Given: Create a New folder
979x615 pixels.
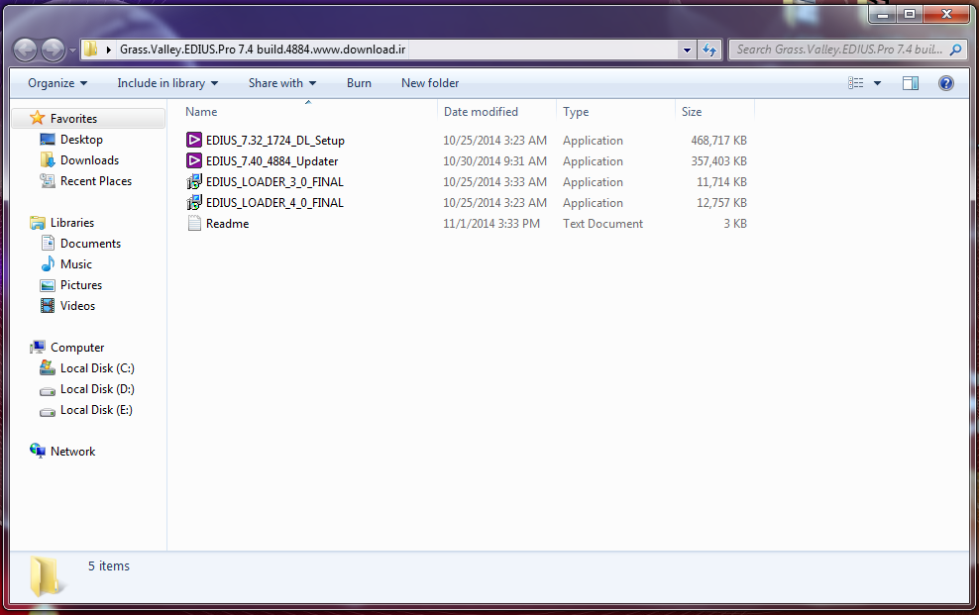Looking at the screenshot, I should pos(430,83).
